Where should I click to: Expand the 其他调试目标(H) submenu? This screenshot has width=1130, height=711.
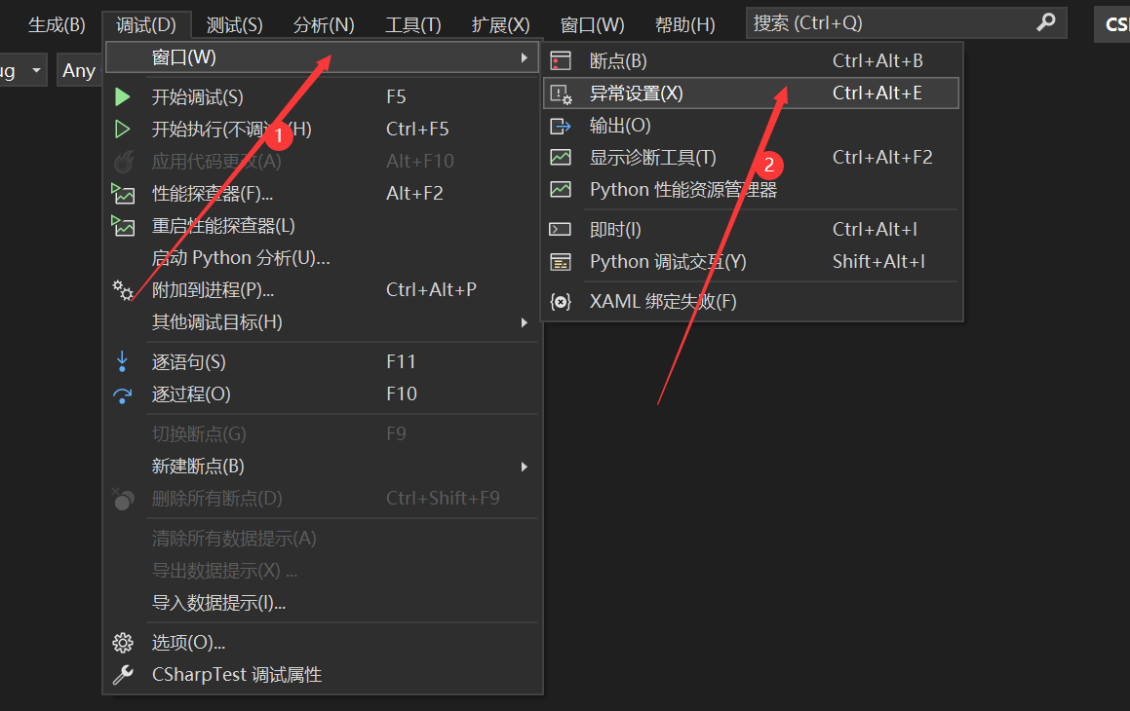click(x=524, y=321)
